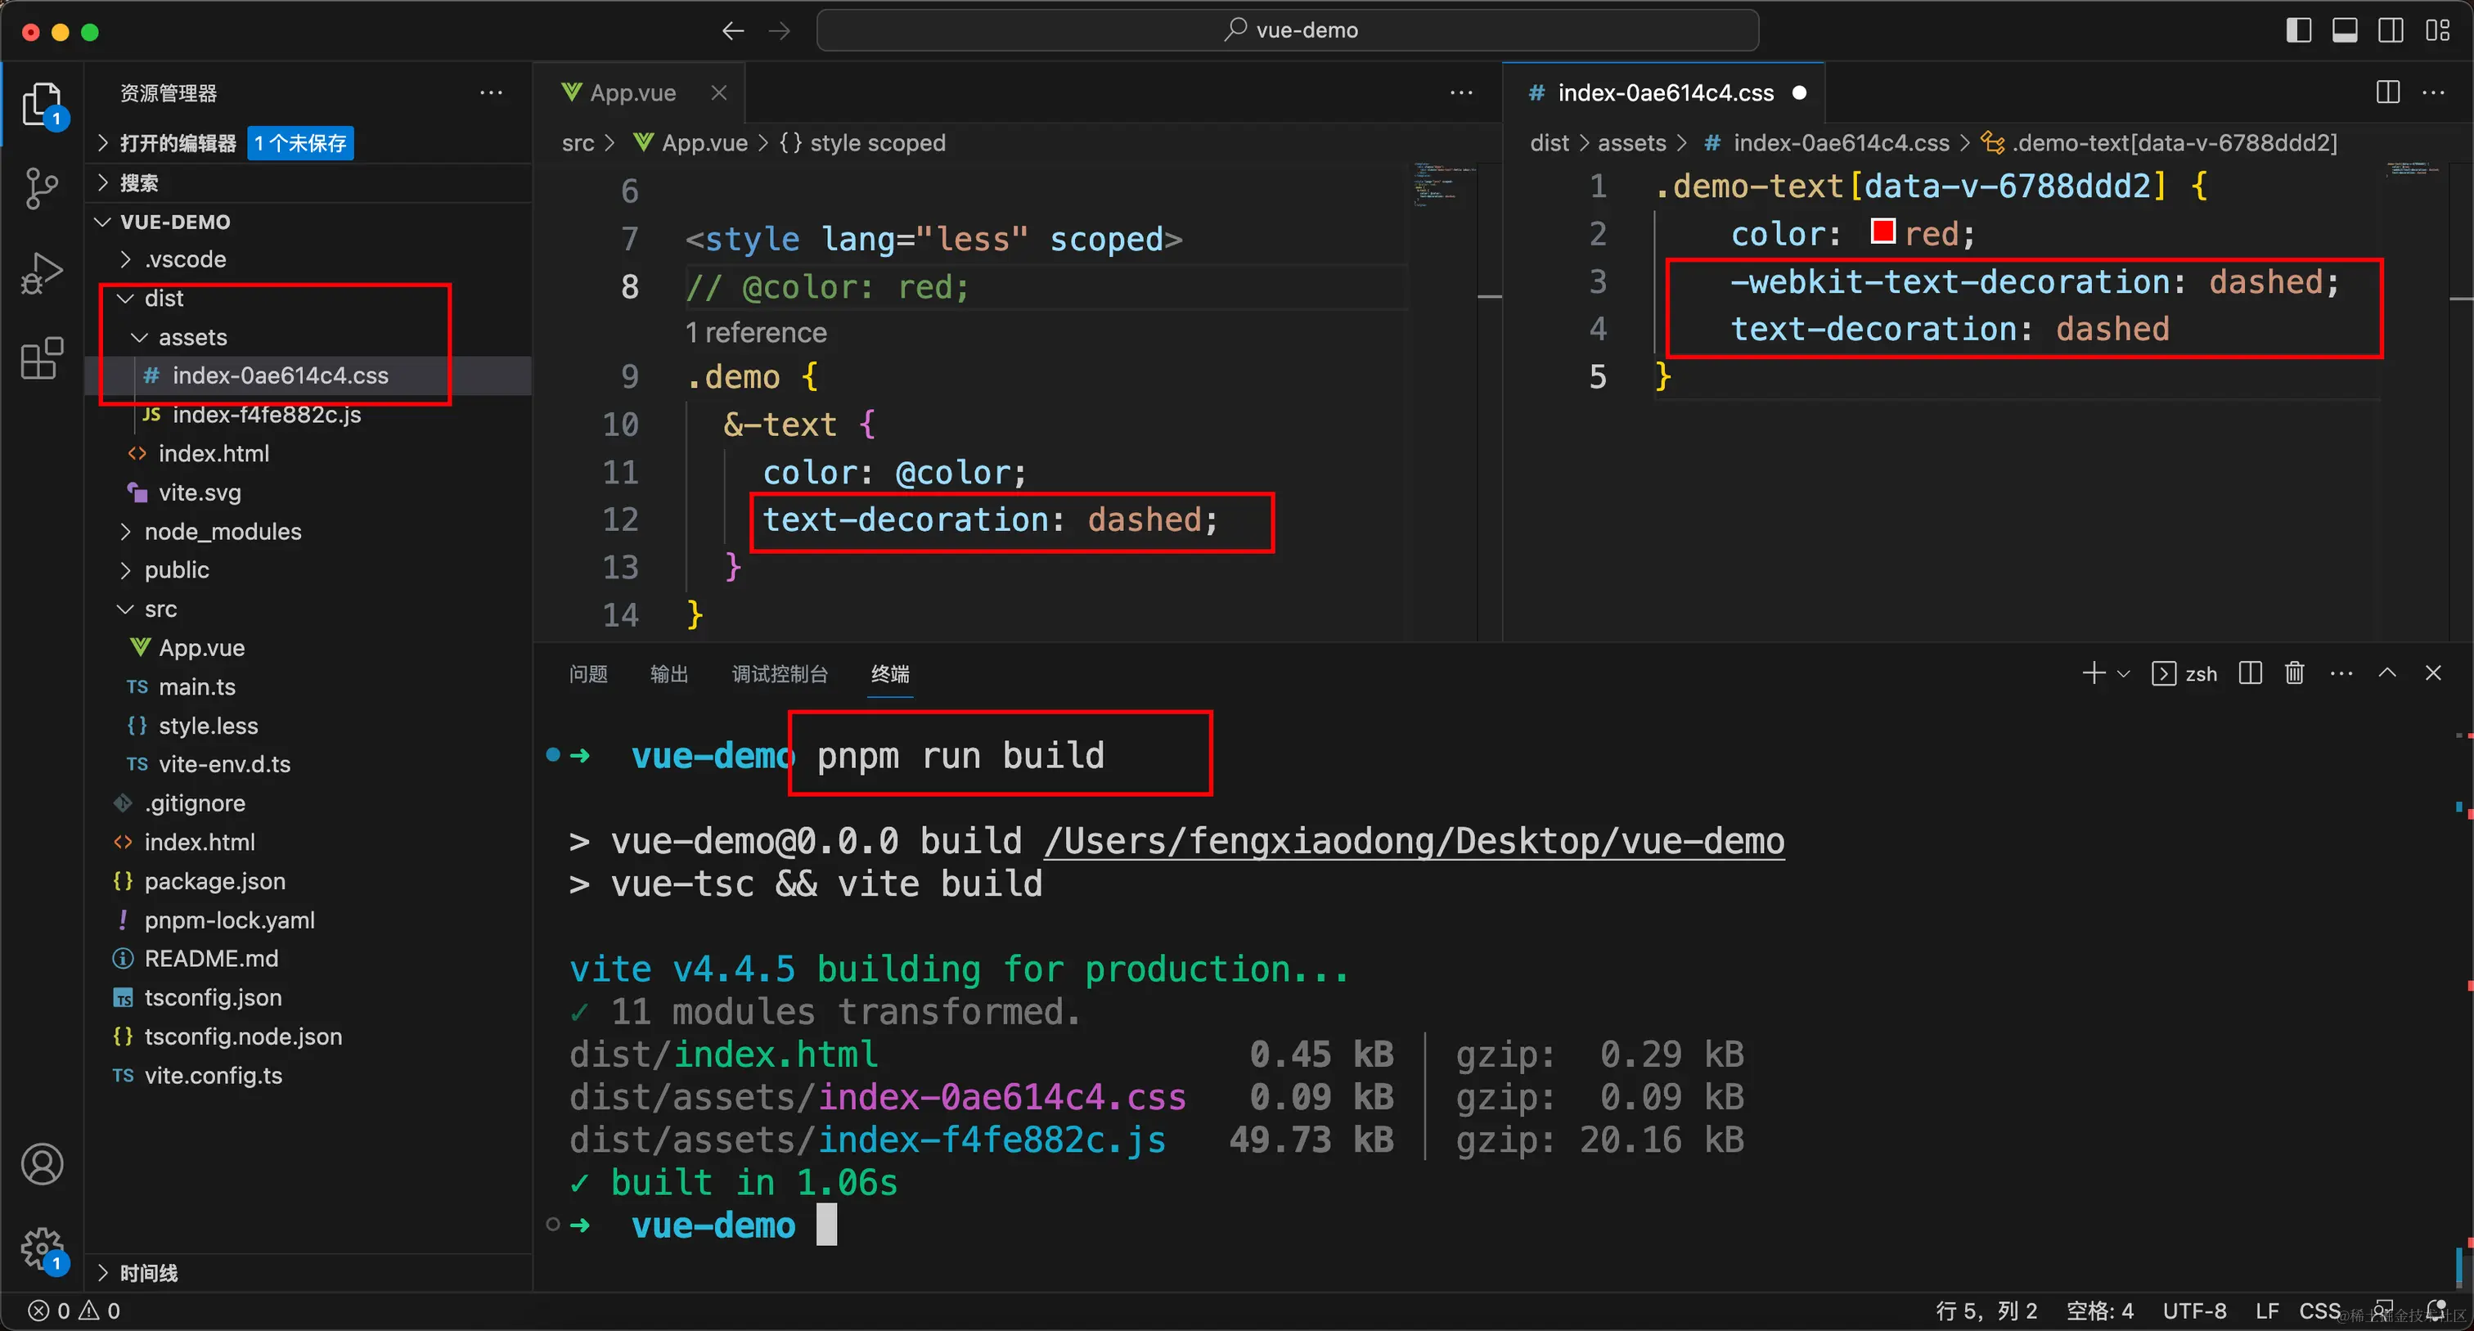Go back with the left arrow
Image resolution: width=2474 pixels, height=1331 pixels.
tap(733, 31)
